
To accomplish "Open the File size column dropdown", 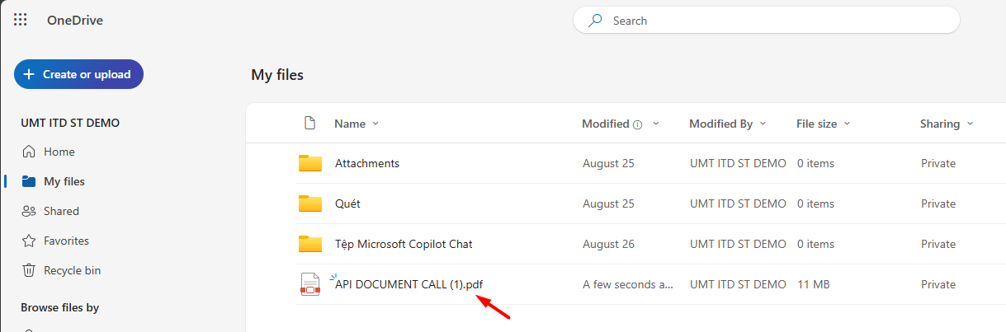I will click(x=847, y=124).
